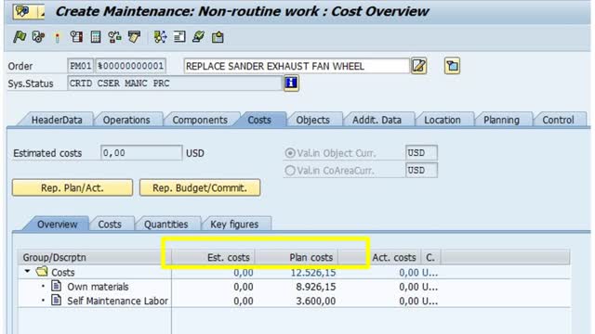Screen dimensions: 595x334
Task: Open the Objects tab
Action: point(312,120)
